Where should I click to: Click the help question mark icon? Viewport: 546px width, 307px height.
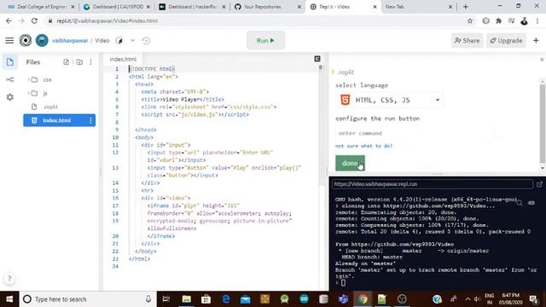click(9, 278)
